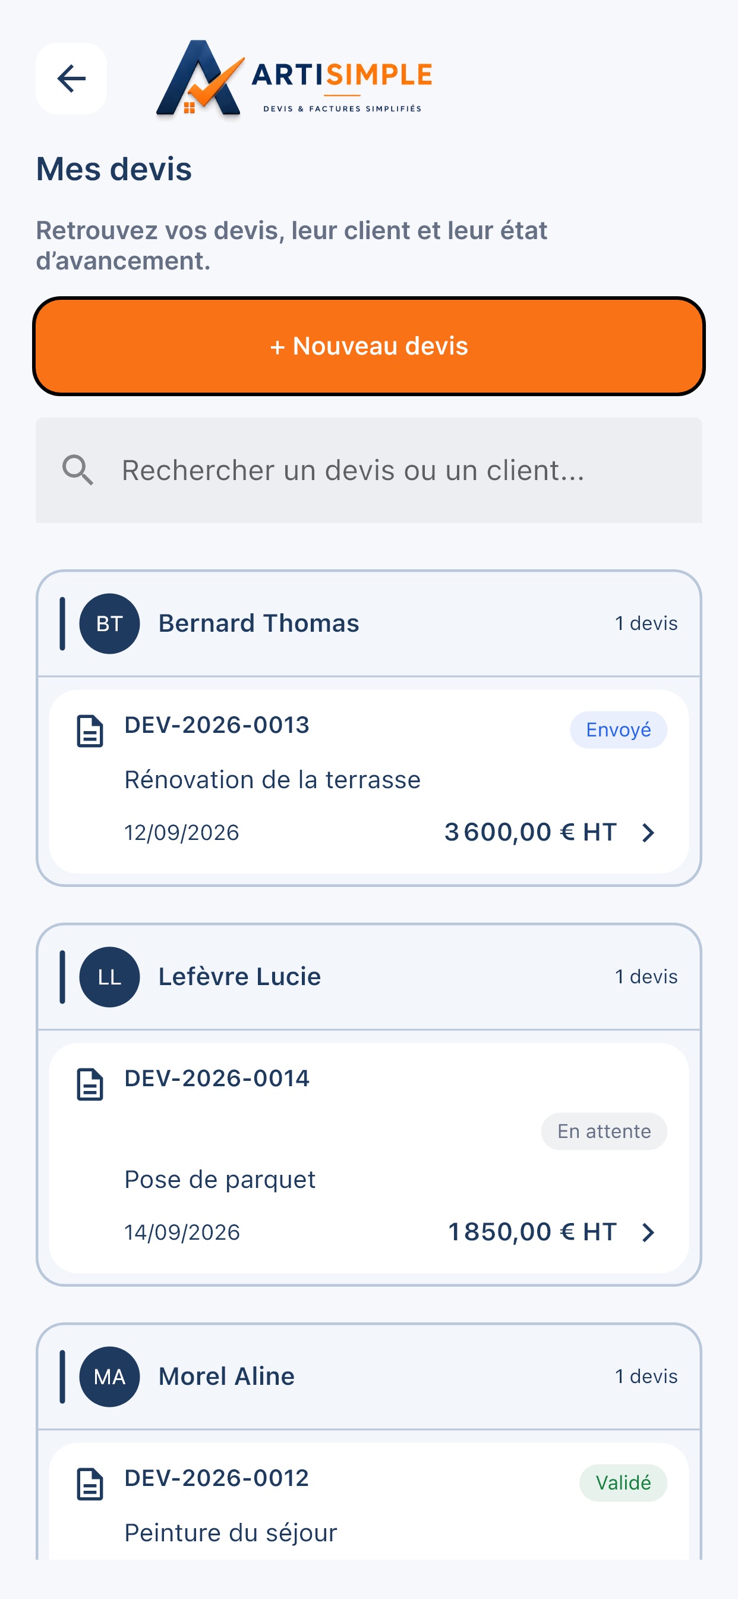Focus the Rechercher un devis ou un client field
Screen dimensions: 738x1599
point(369,470)
